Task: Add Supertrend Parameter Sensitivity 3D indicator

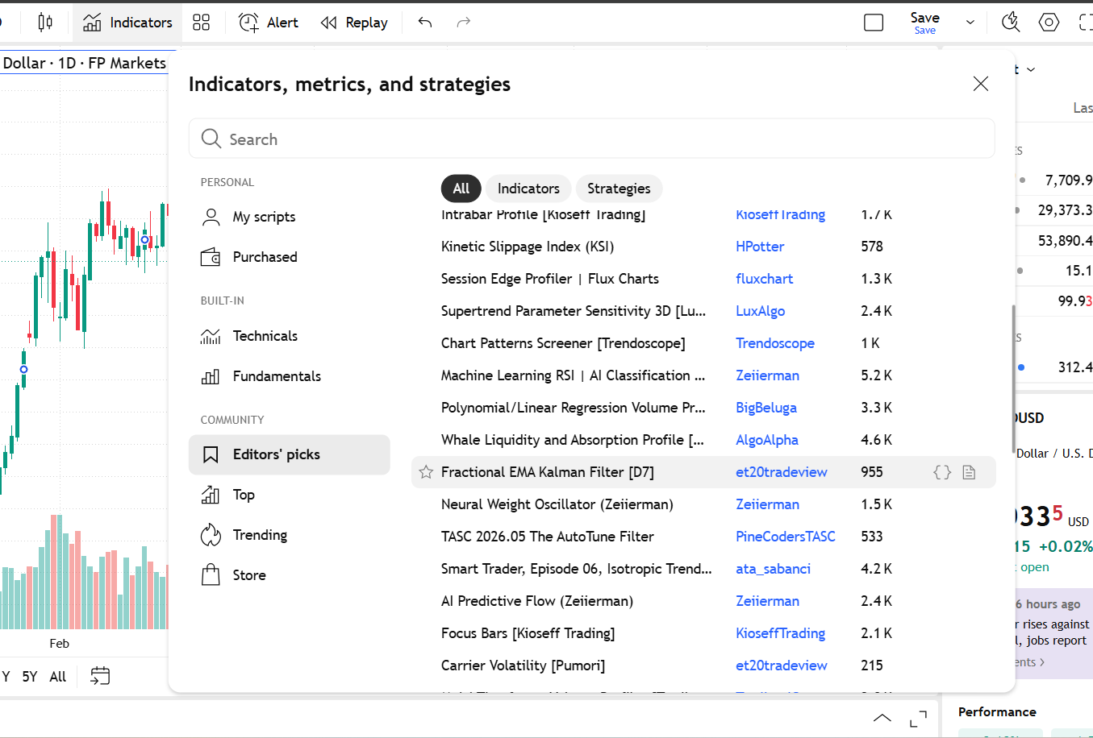Action: (x=574, y=311)
